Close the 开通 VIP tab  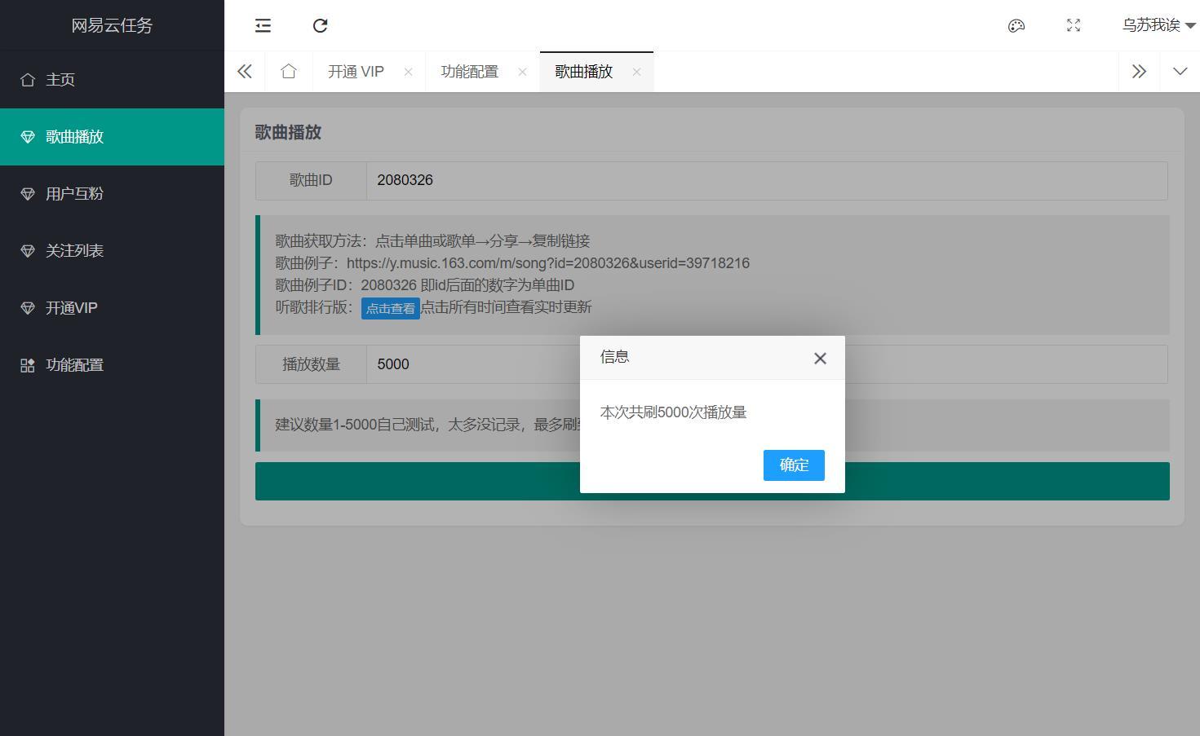coord(408,72)
